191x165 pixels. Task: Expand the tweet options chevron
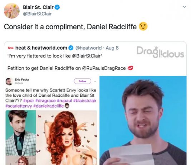[x=185, y=7]
